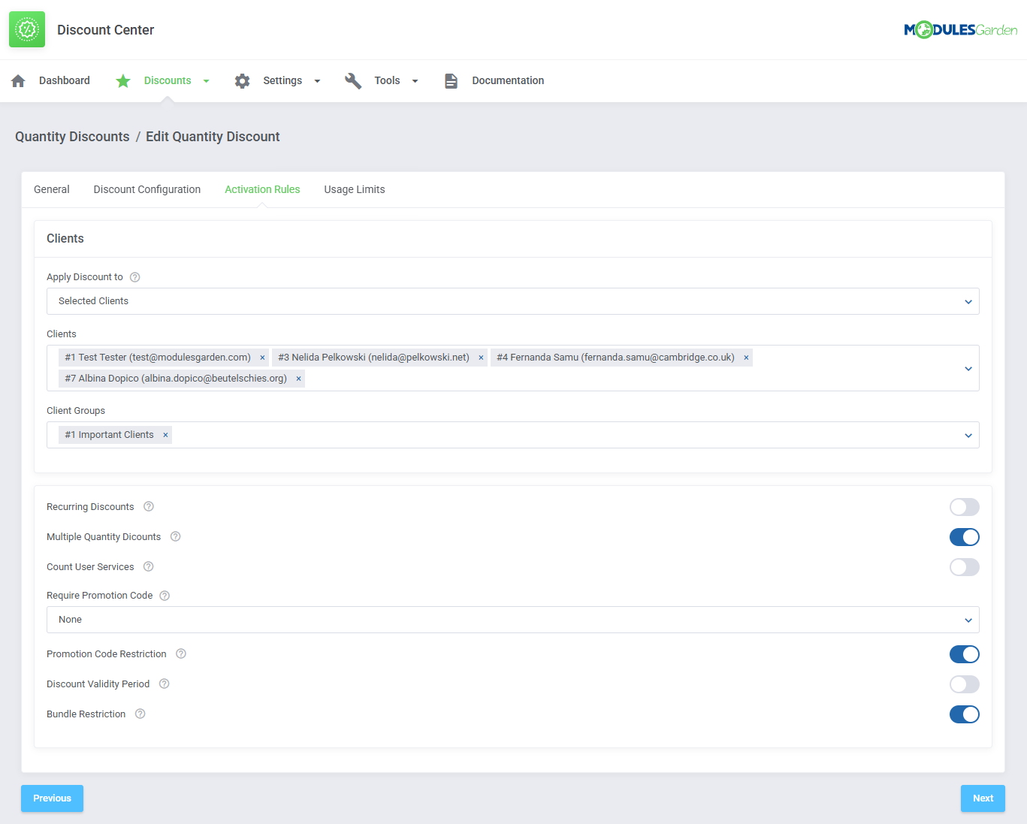
Task: Remove the Important Clients group tag
Action: point(165,435)
